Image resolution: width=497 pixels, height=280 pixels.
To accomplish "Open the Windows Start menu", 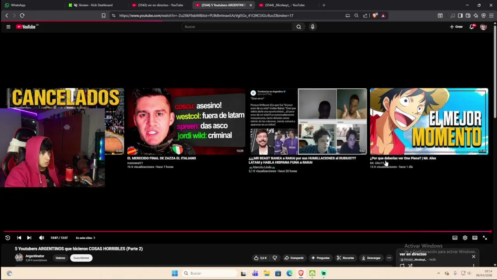I will (x=175, y=273).
